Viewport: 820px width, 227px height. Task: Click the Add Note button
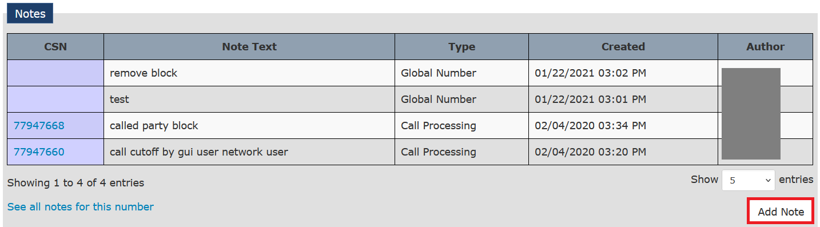(781, 212)
